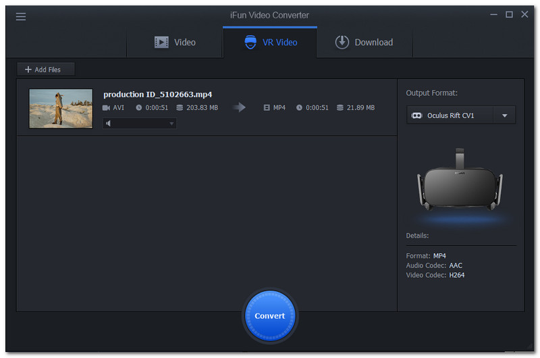The height and width of the screenshot is (358, 540).
Task: Open the Download tab
Action: point(364,43)
